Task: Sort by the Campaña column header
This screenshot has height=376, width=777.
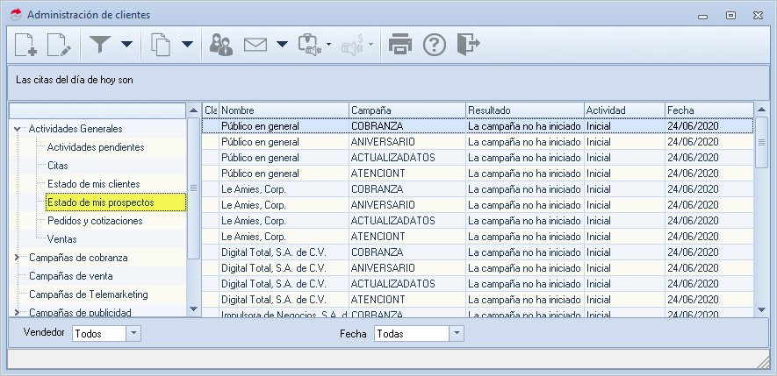Action: pyautogui.click(x=406, y=110)
